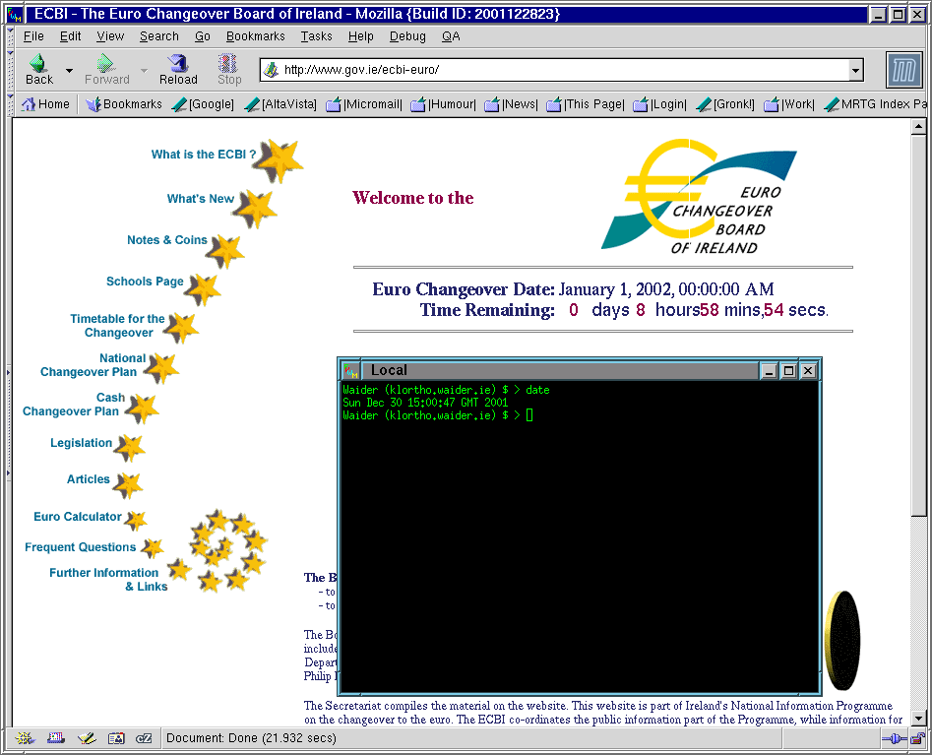Click the security lock icon in status bar

(x=917, y=738)
